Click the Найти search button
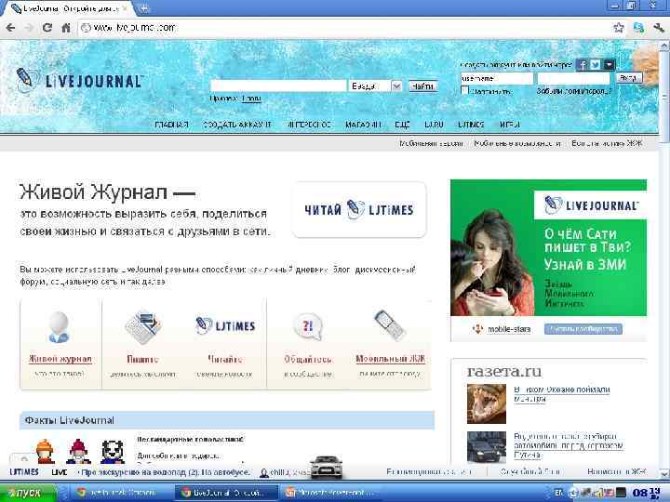 click(x=422, y=86)
